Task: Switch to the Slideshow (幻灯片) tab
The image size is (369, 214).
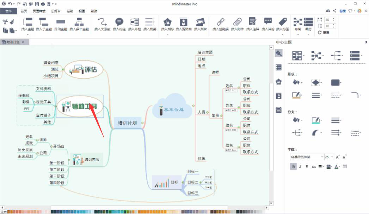Action: (56, 11)
